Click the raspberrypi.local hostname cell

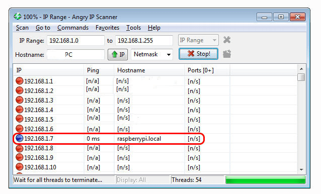pyautogui.click(x=139, y=139)
